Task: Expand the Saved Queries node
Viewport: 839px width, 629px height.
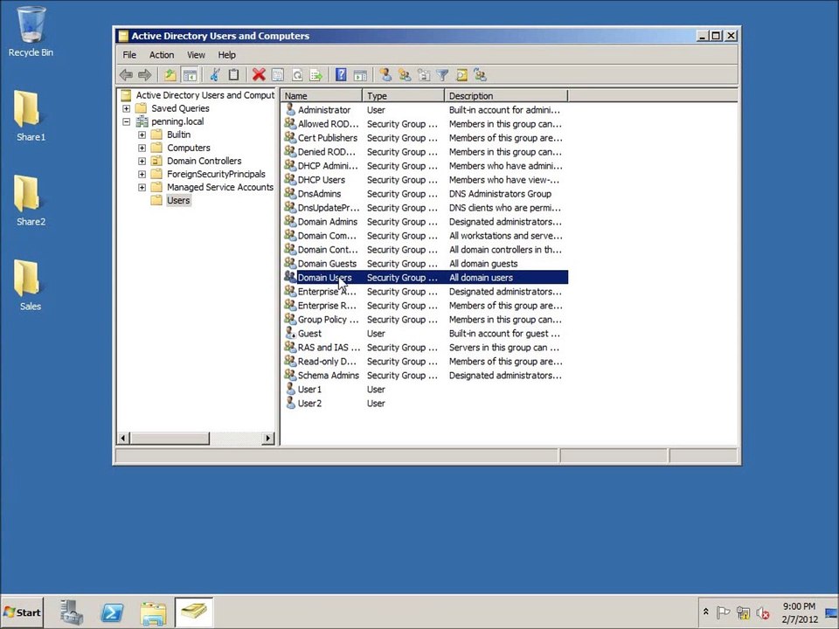Action: click(x=126, y=108)
